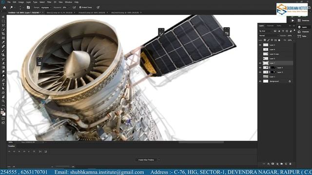Open the Range Highlights dropdown
Image resolution: width=312 pixels, height=175 pixels.
click(46, 7)
